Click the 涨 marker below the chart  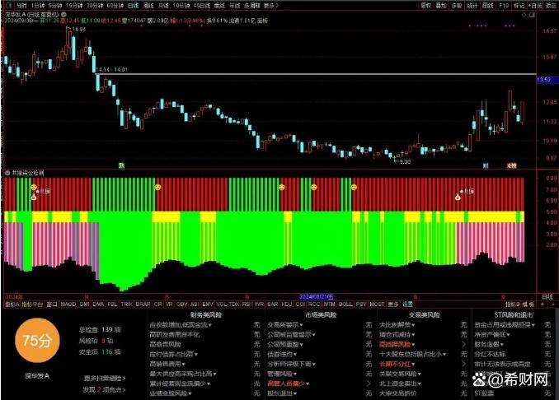pos(511,165)
